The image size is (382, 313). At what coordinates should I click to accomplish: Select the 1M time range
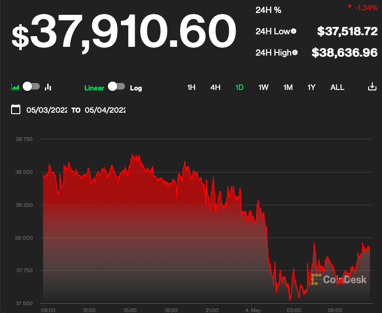click(288, 87)
